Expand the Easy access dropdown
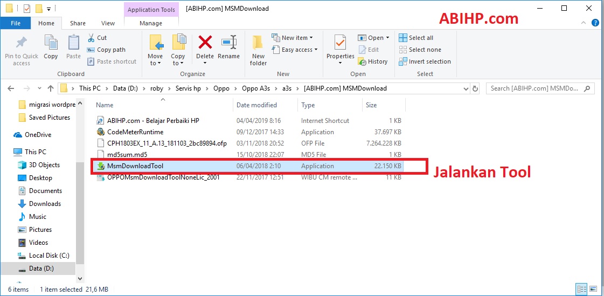The image size is (604, 296). click(x=316, y=50)
